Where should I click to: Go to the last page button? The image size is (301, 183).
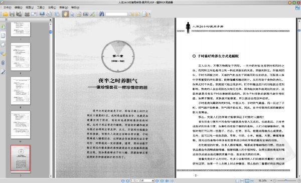162,180
